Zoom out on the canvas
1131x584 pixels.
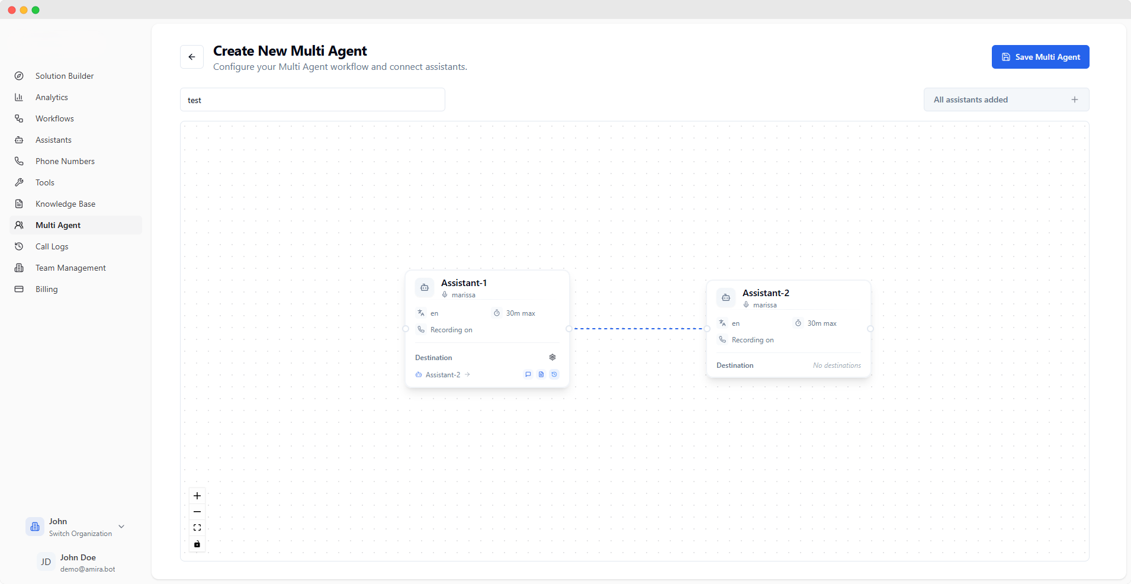pyautogui.click(x=197, y=512)
